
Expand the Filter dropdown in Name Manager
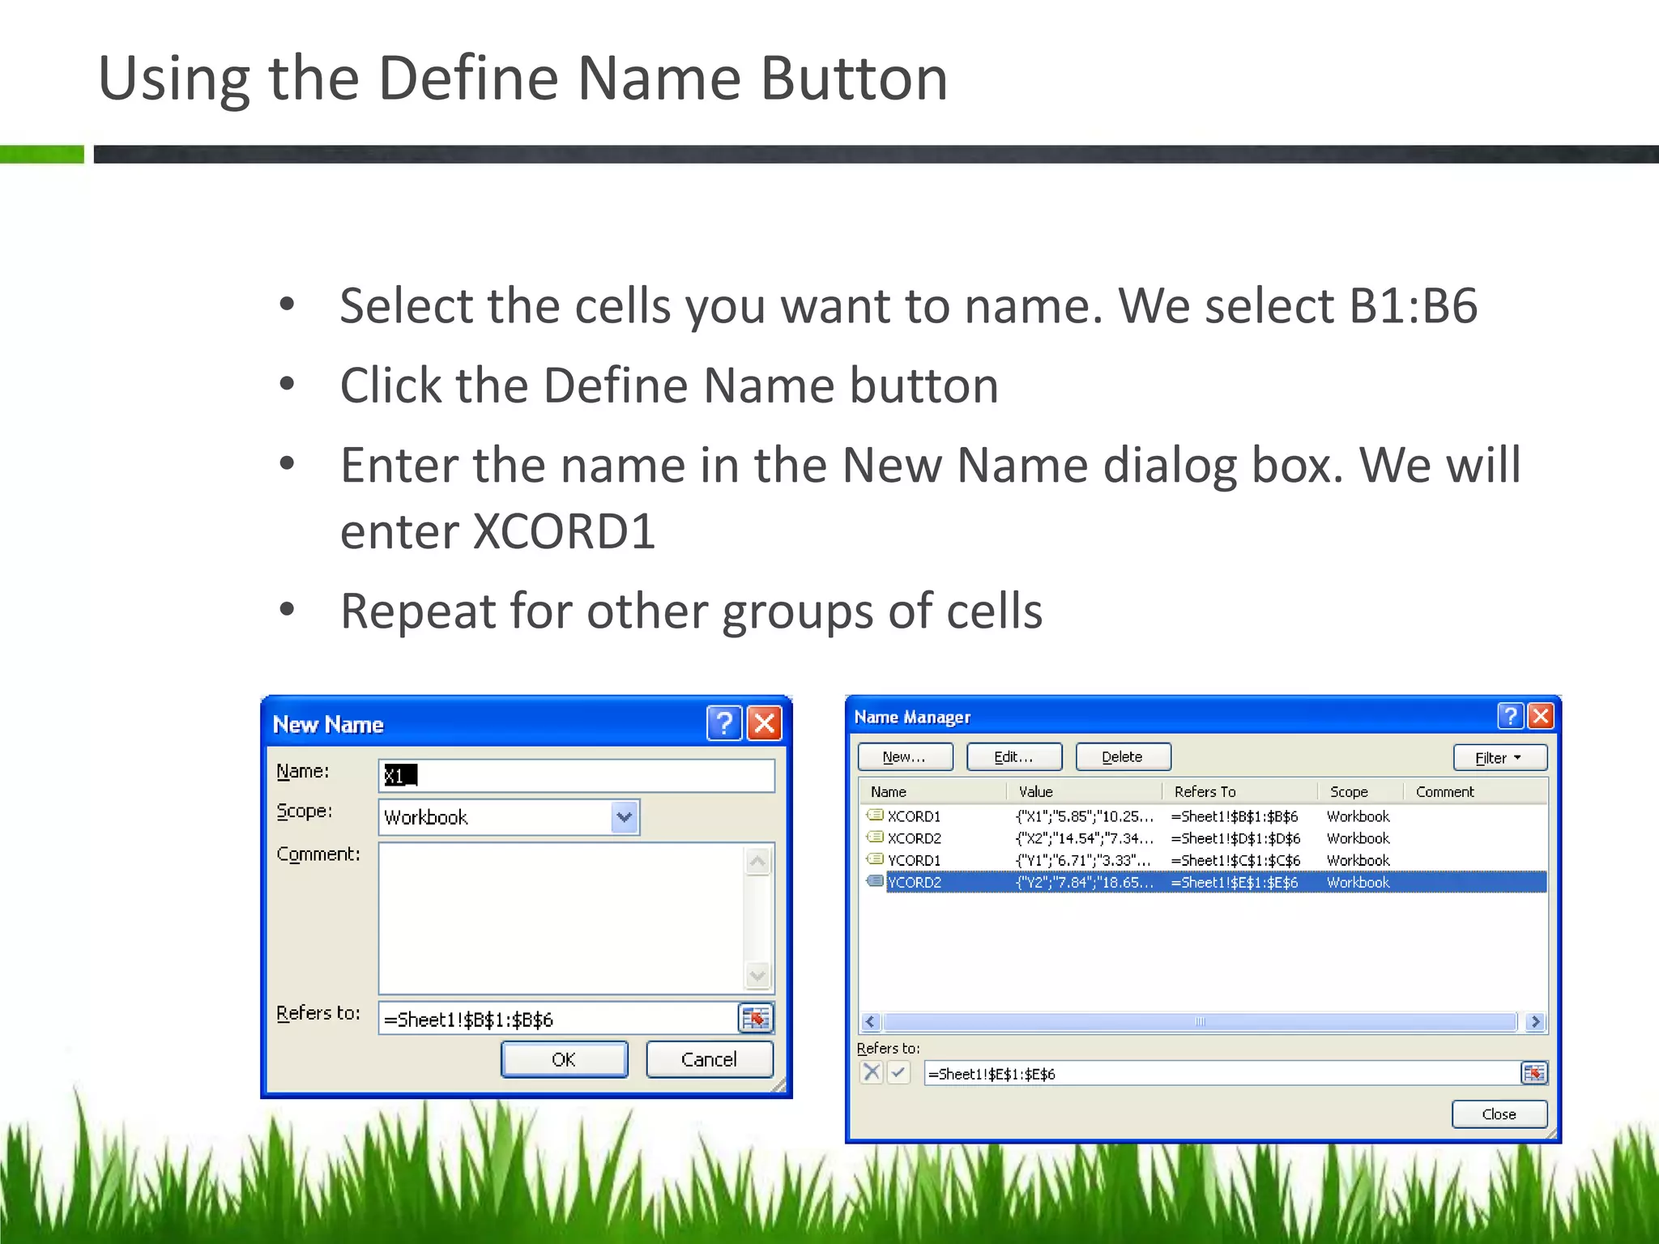[x=1499, y=758]
